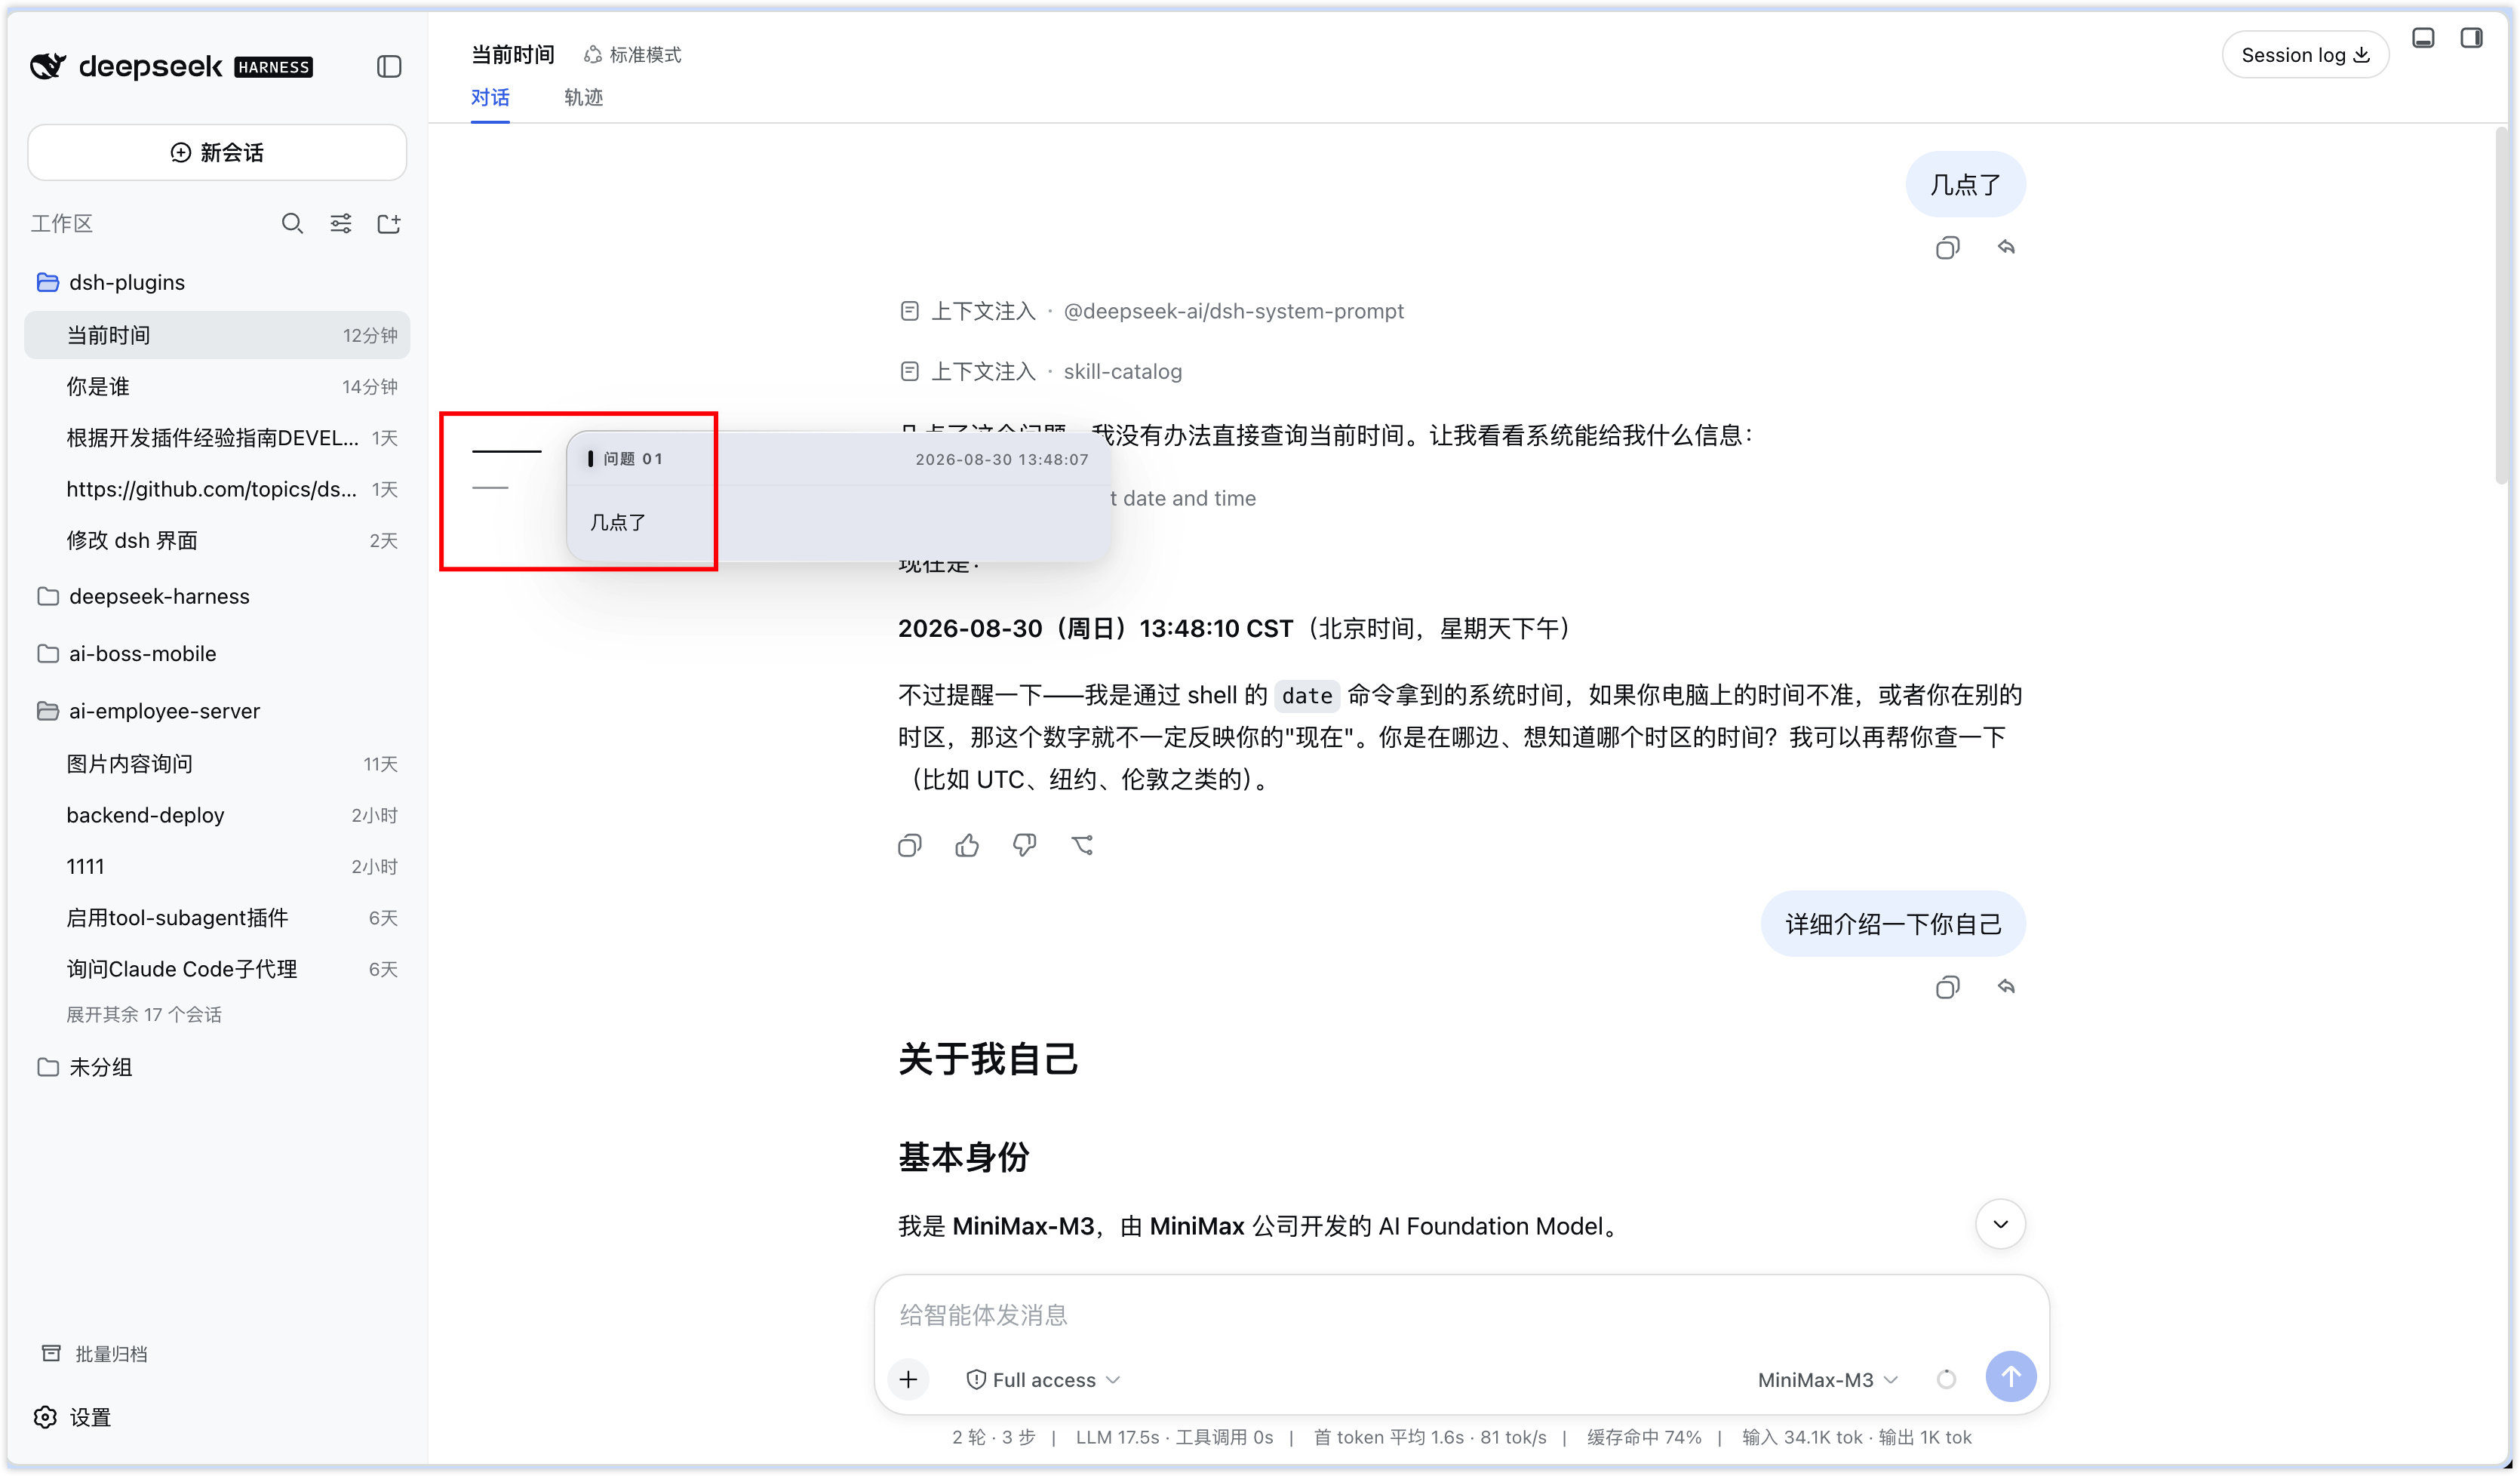The width and height of the screenshot is (2520, 1476).
Task: Add attachment with plus button
Action: [x=908, y=1380]
